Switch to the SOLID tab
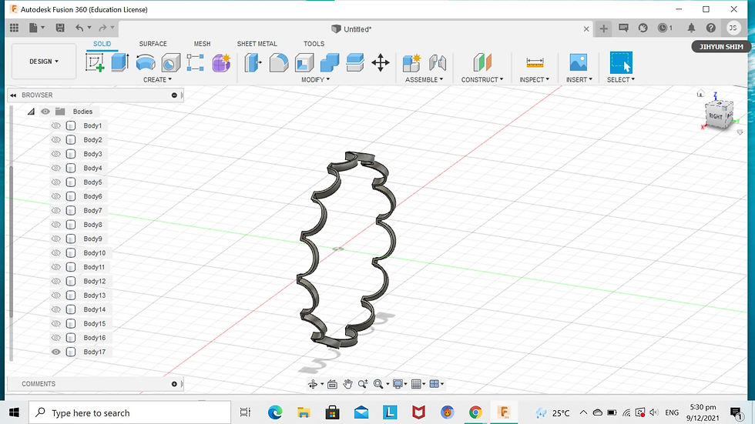The image size is (755, 424). point(102,44)
